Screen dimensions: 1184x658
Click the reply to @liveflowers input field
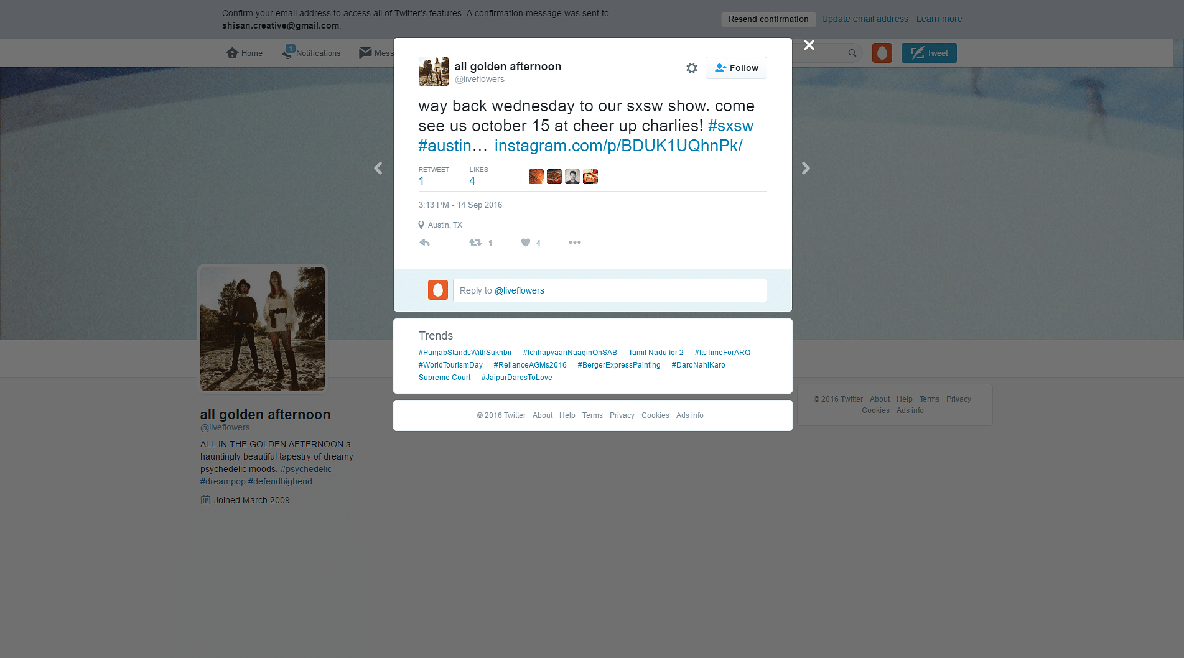pyautogui.click(x=610, y=290)
